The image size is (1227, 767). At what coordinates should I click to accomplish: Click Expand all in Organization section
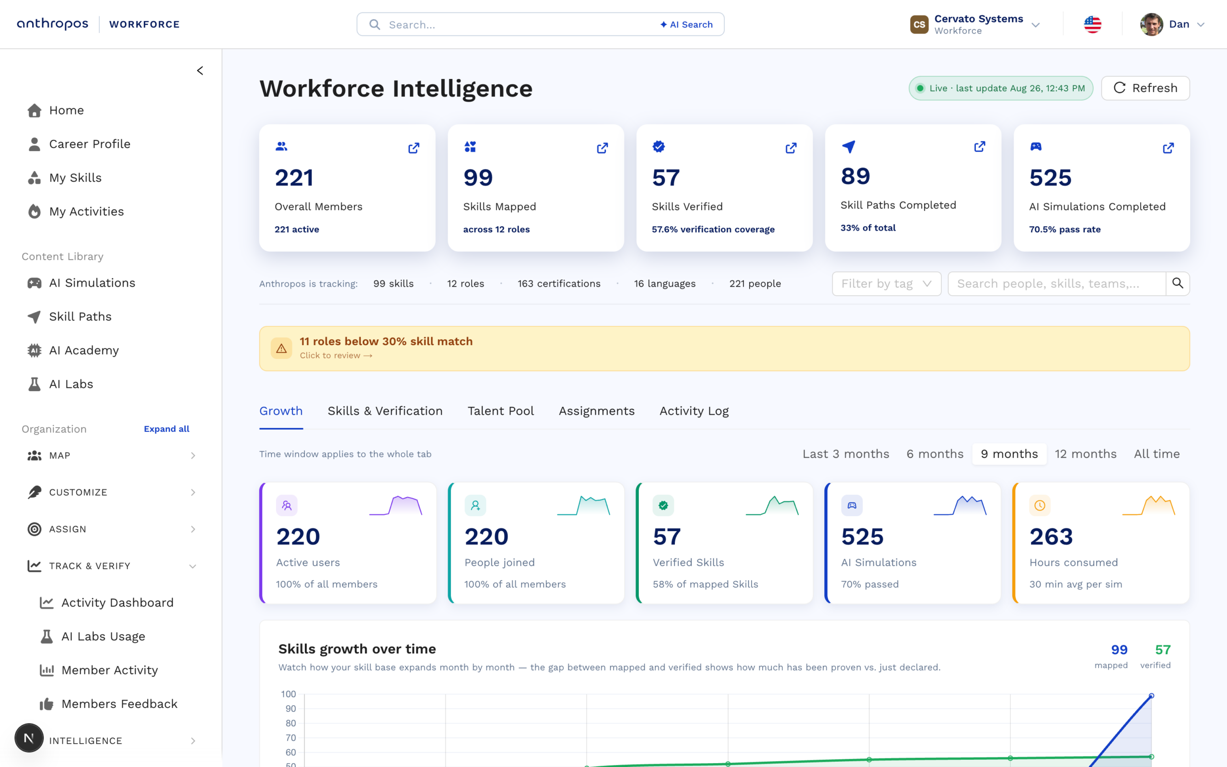pyautogui.click(x=166, y=429)
